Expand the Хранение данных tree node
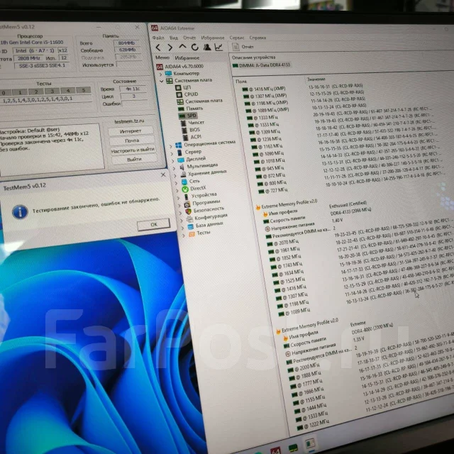This screenshot has height=454, width=454. [x=175, y=175]
